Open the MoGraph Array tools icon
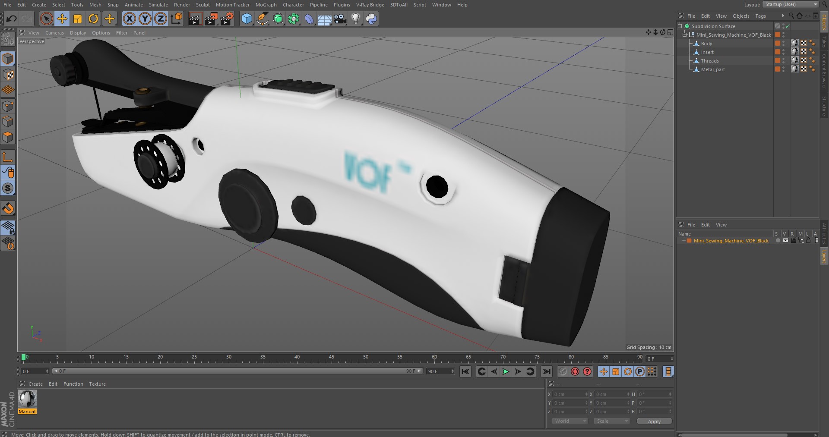The height and width of the screenshot is (437, 829). pyautogui.click(x=294, y=19)
